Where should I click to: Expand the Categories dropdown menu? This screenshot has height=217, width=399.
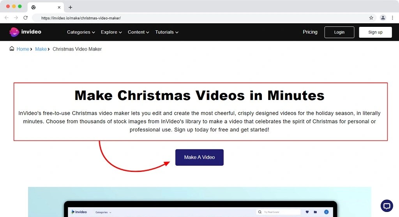pyautogui.click(x=81, y=32)
